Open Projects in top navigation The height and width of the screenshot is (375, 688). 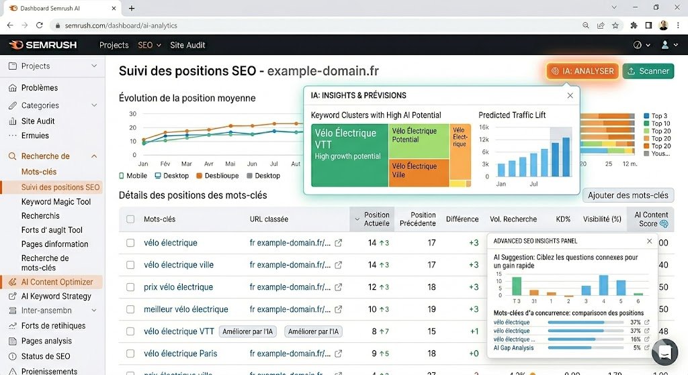(114, 45)
